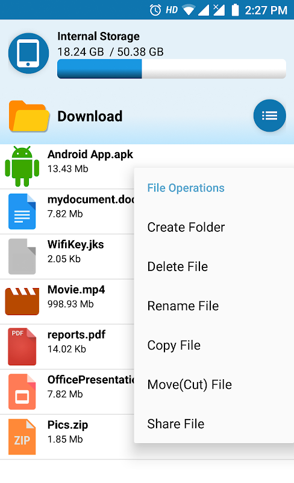This screenshot has width=294, height=483.
Task: Tap the no-signal SIM icon with X
Action: (x=219, y=10)
